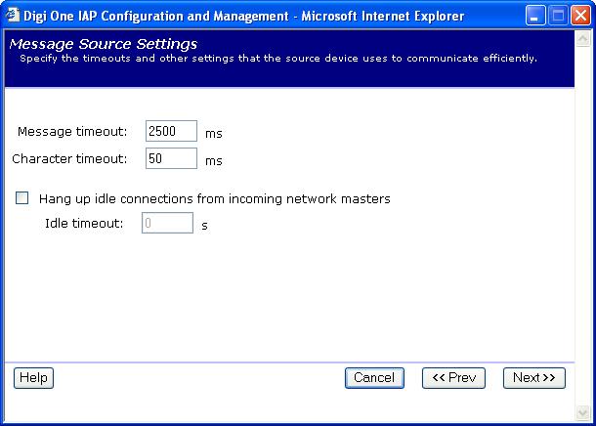Click the disabled Idle timeout field

tap(168, 223)
